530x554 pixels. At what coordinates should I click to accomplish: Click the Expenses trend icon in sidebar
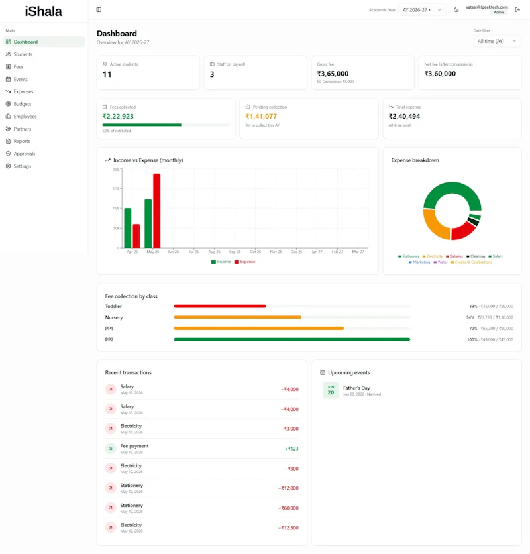pyautogui.click(x=8, y=91)
